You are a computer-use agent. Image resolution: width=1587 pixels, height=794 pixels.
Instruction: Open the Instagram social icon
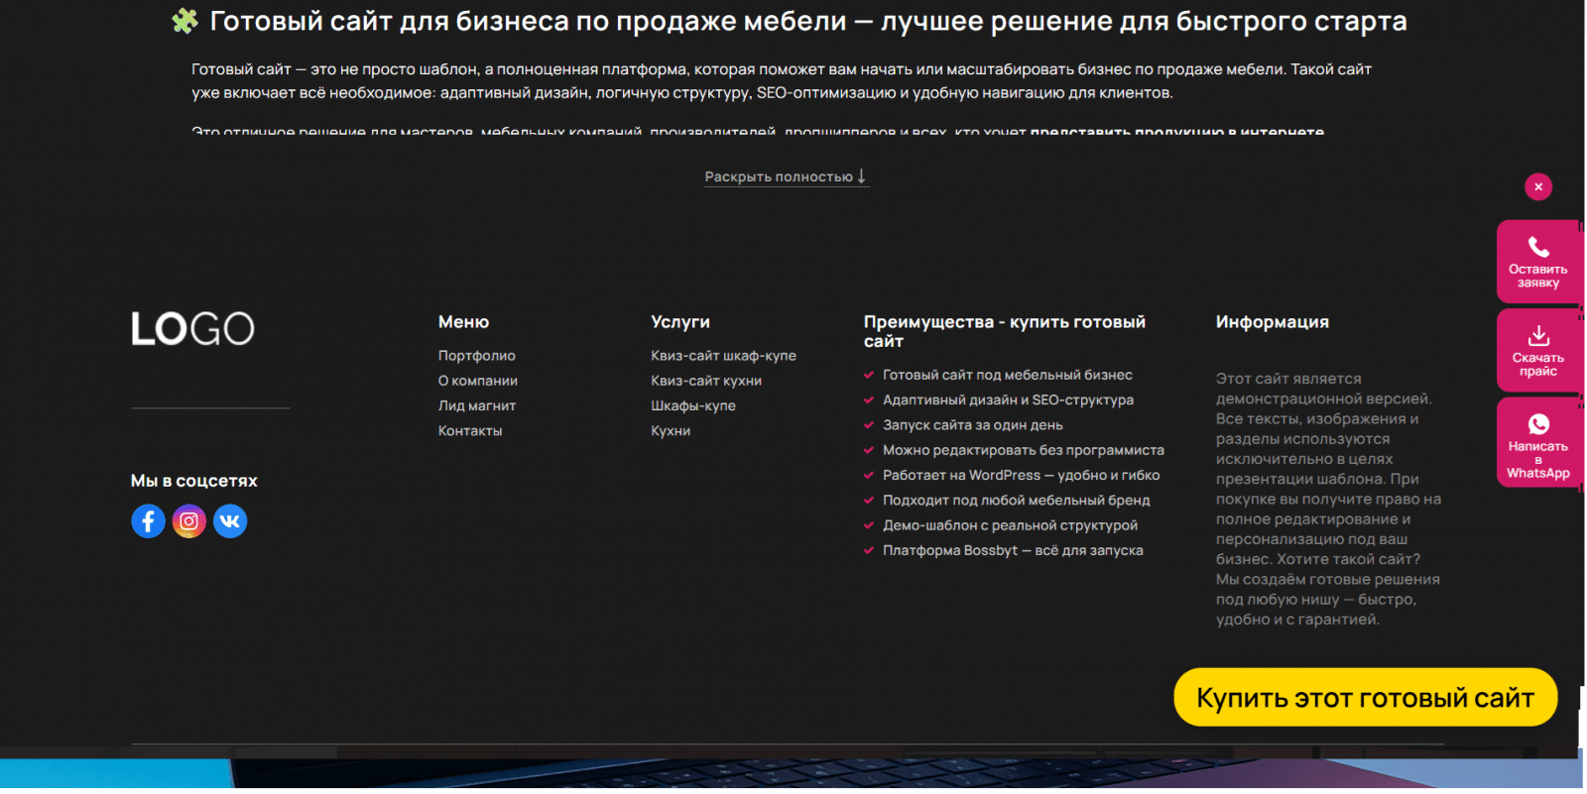[189, 521]
